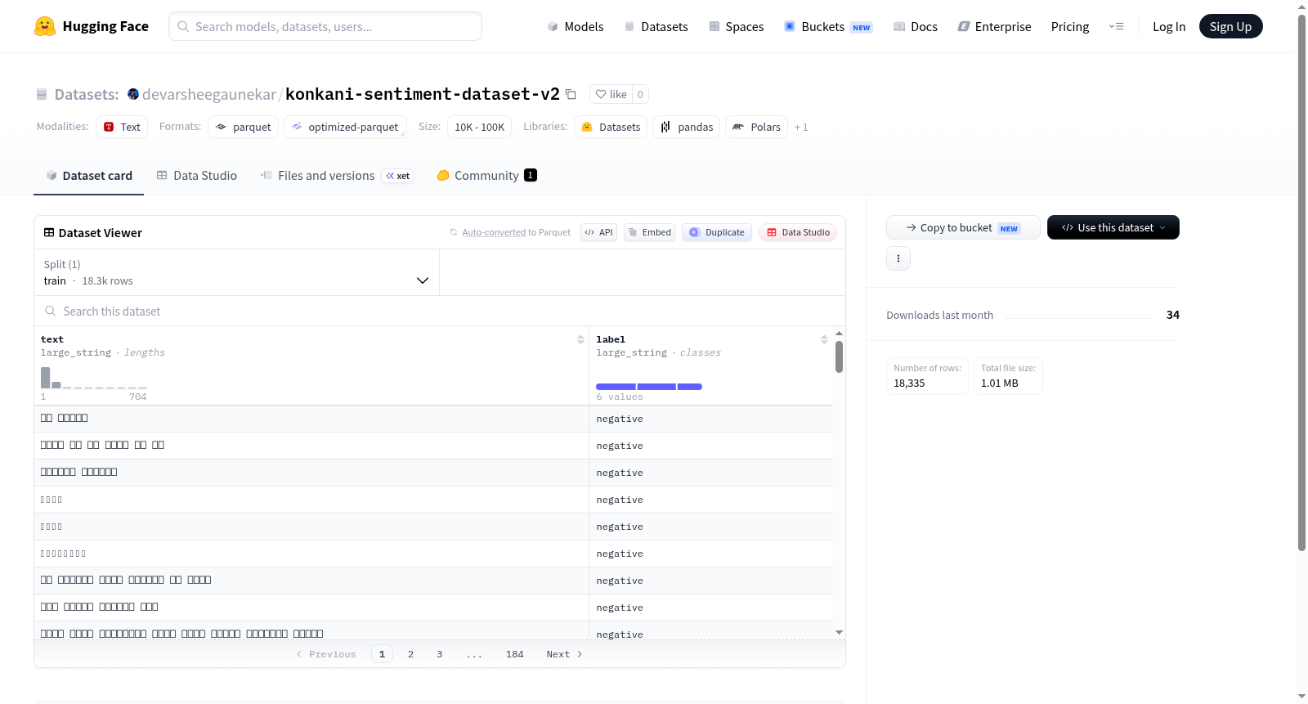The height and width of the screenshot is (704, 1308).
Task: Click the Embed button
Action: pos(649,232)
